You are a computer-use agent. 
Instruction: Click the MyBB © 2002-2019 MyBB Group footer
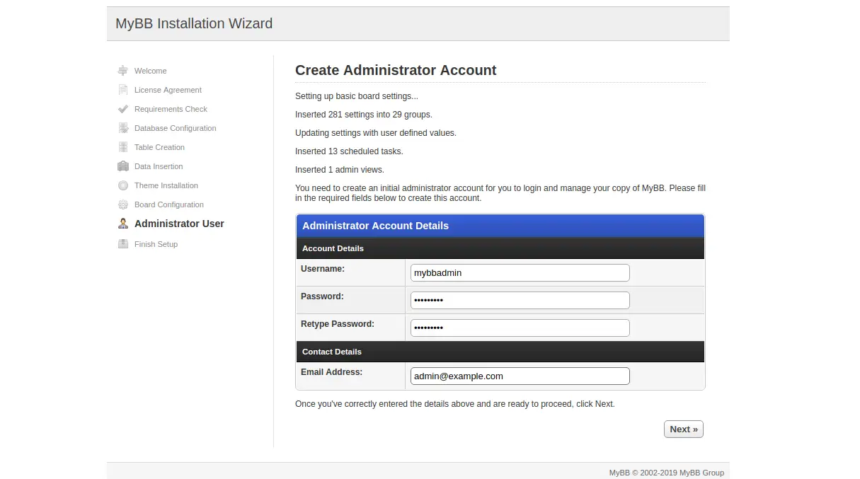tap(667, 473)
